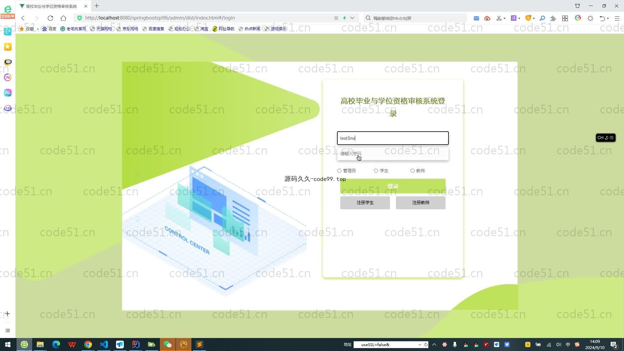Image resolution: width=624 pixels, height=351 pixels.
Task: Click the blue magnifier find icon
Action: pyautogui.click(x=542, y=18)
